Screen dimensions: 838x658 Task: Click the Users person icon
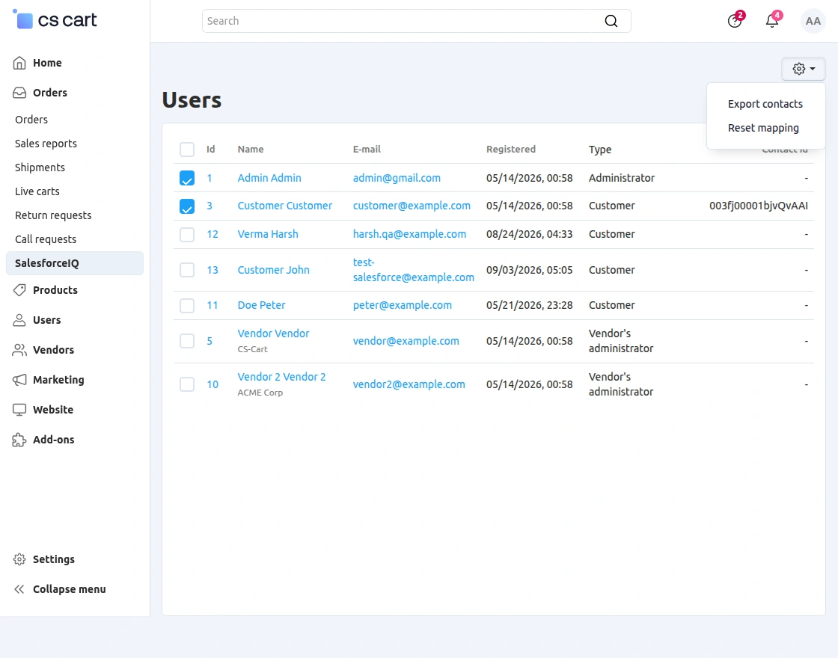(19, 320)
